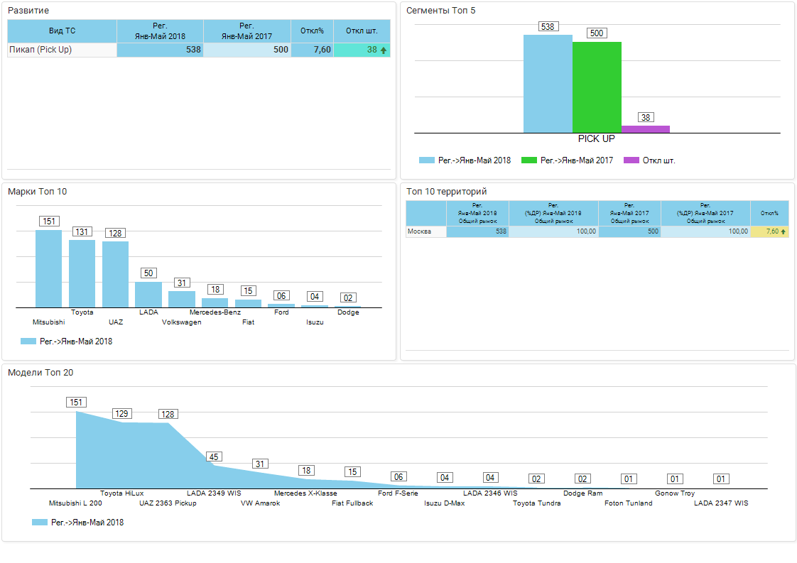
Task: Click the green arrow beside 7,60 in territories table
Action: [784, 231]
